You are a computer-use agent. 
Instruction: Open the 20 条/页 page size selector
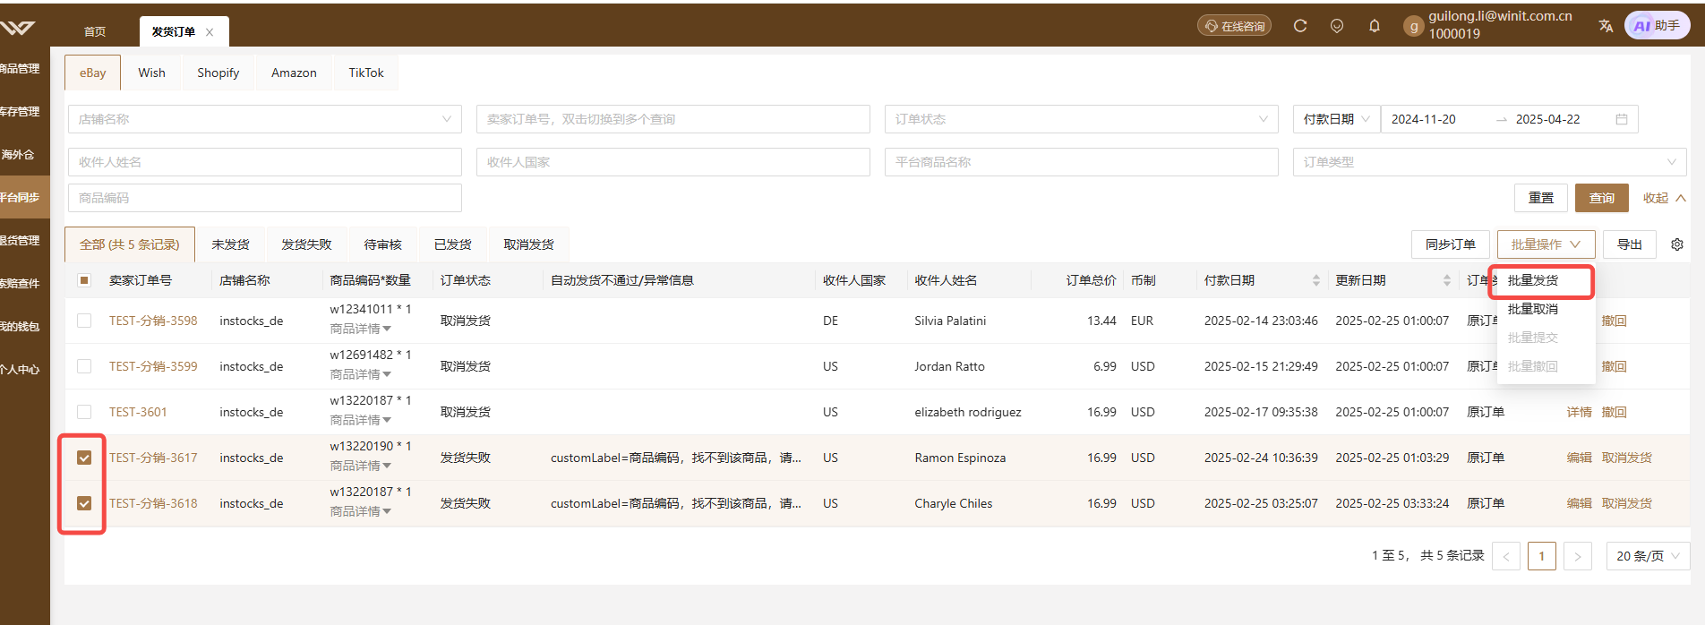click(1648, 556)
